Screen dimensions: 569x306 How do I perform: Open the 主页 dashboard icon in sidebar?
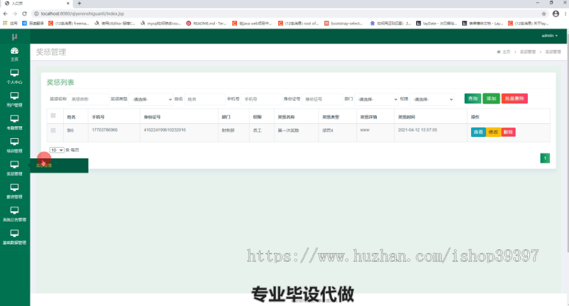(15, 54)
